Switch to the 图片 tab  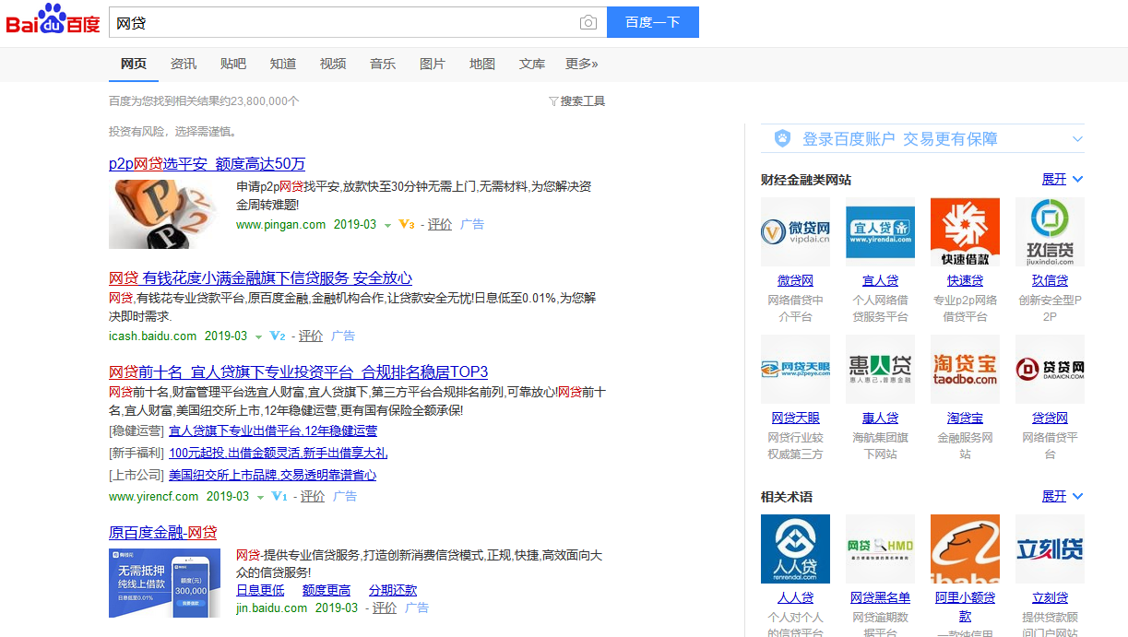[433, 64]
